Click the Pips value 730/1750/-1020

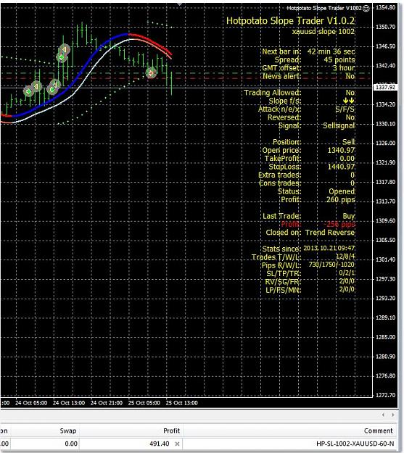click(331, 265)
